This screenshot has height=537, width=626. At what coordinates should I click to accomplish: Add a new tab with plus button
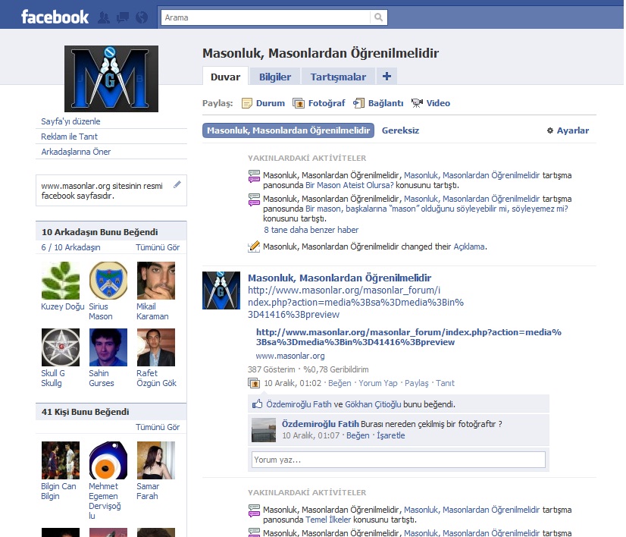387,77
